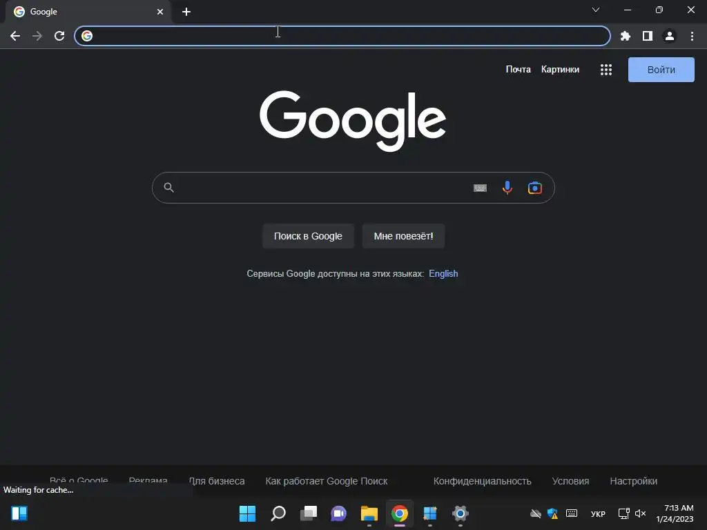Click the forward navigation arrow
The width and height of the screenshot is (707, 530).
(x=37, y=36)
